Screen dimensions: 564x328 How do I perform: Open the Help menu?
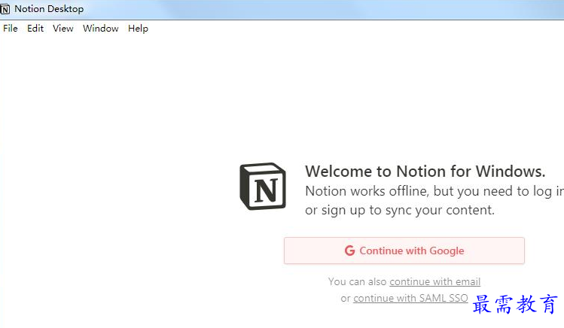tap(138, 29)
